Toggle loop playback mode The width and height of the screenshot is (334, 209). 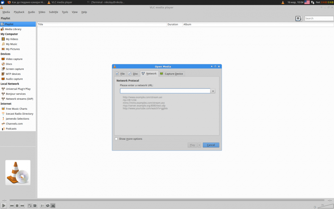(48, 206)
